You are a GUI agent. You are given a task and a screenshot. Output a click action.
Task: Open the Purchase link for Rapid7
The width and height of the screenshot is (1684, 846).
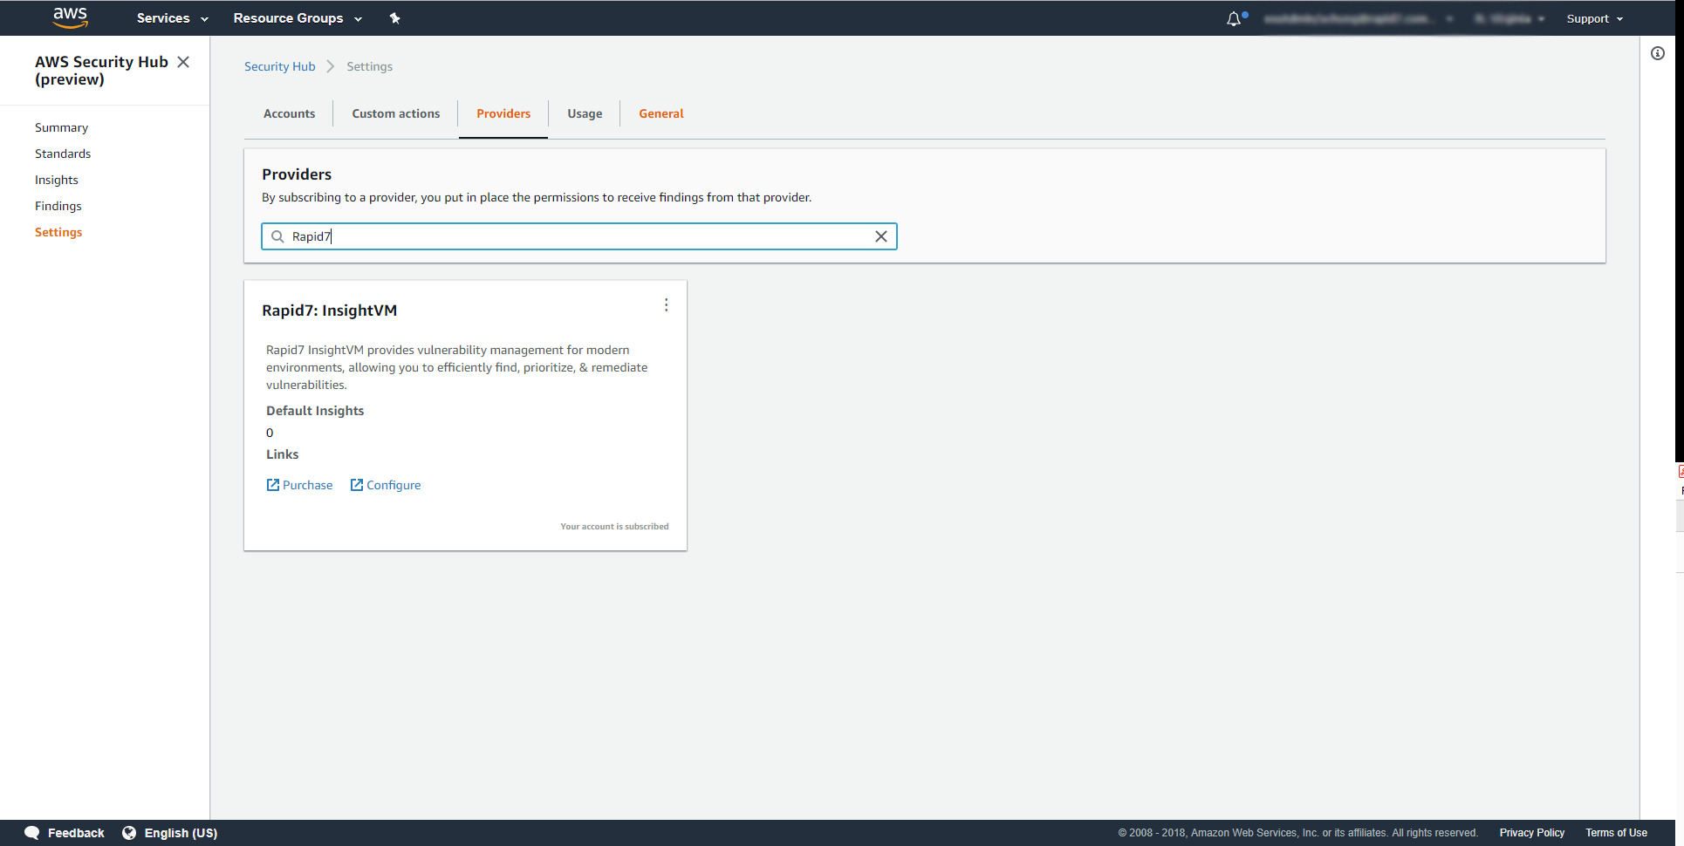click(x=299, y=485)
